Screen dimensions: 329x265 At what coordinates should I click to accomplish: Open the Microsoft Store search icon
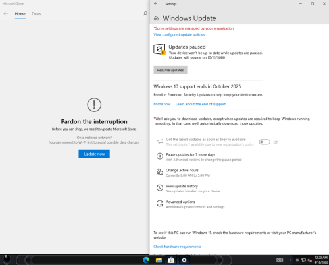tap(145, 14)
